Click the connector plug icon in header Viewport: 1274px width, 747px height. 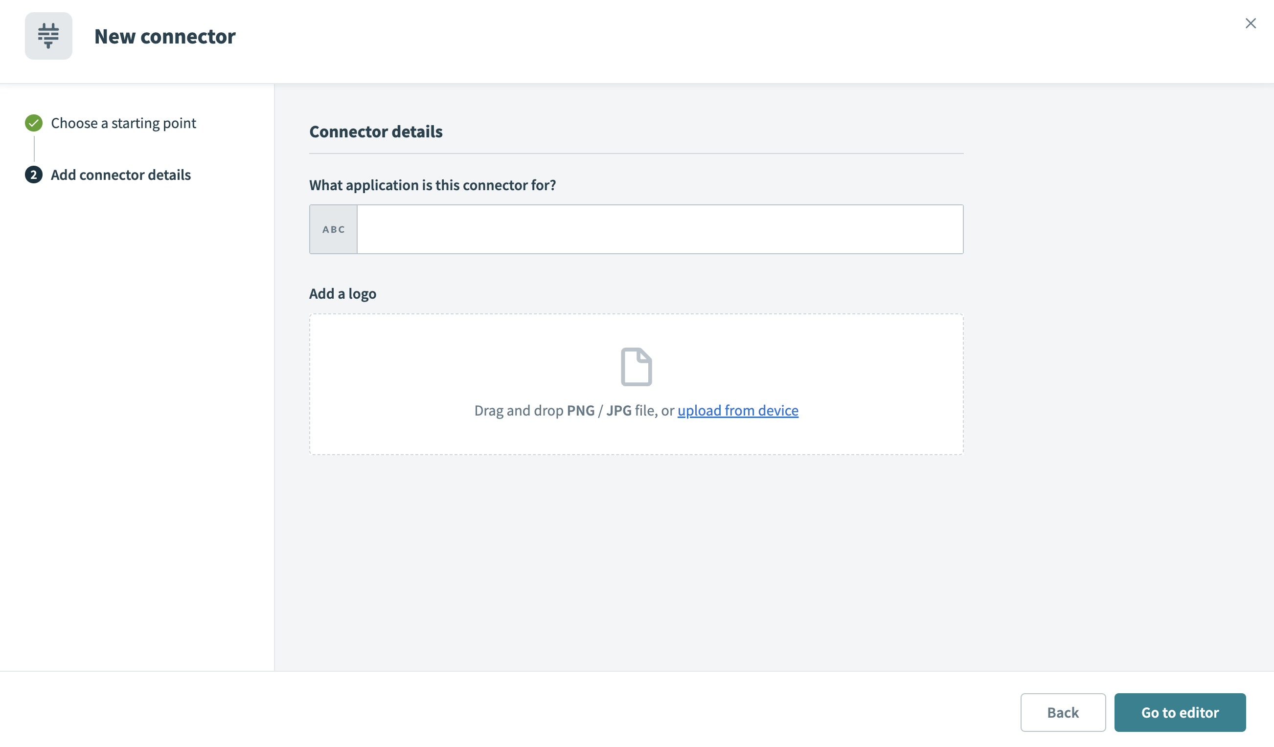48,36
